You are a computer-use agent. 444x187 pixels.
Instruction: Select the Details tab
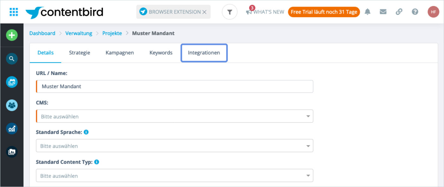(45, 53)
